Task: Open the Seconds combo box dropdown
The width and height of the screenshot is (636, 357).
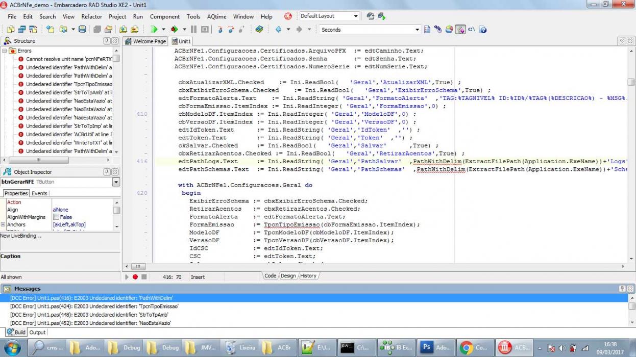Action: [x=417, y=30]
